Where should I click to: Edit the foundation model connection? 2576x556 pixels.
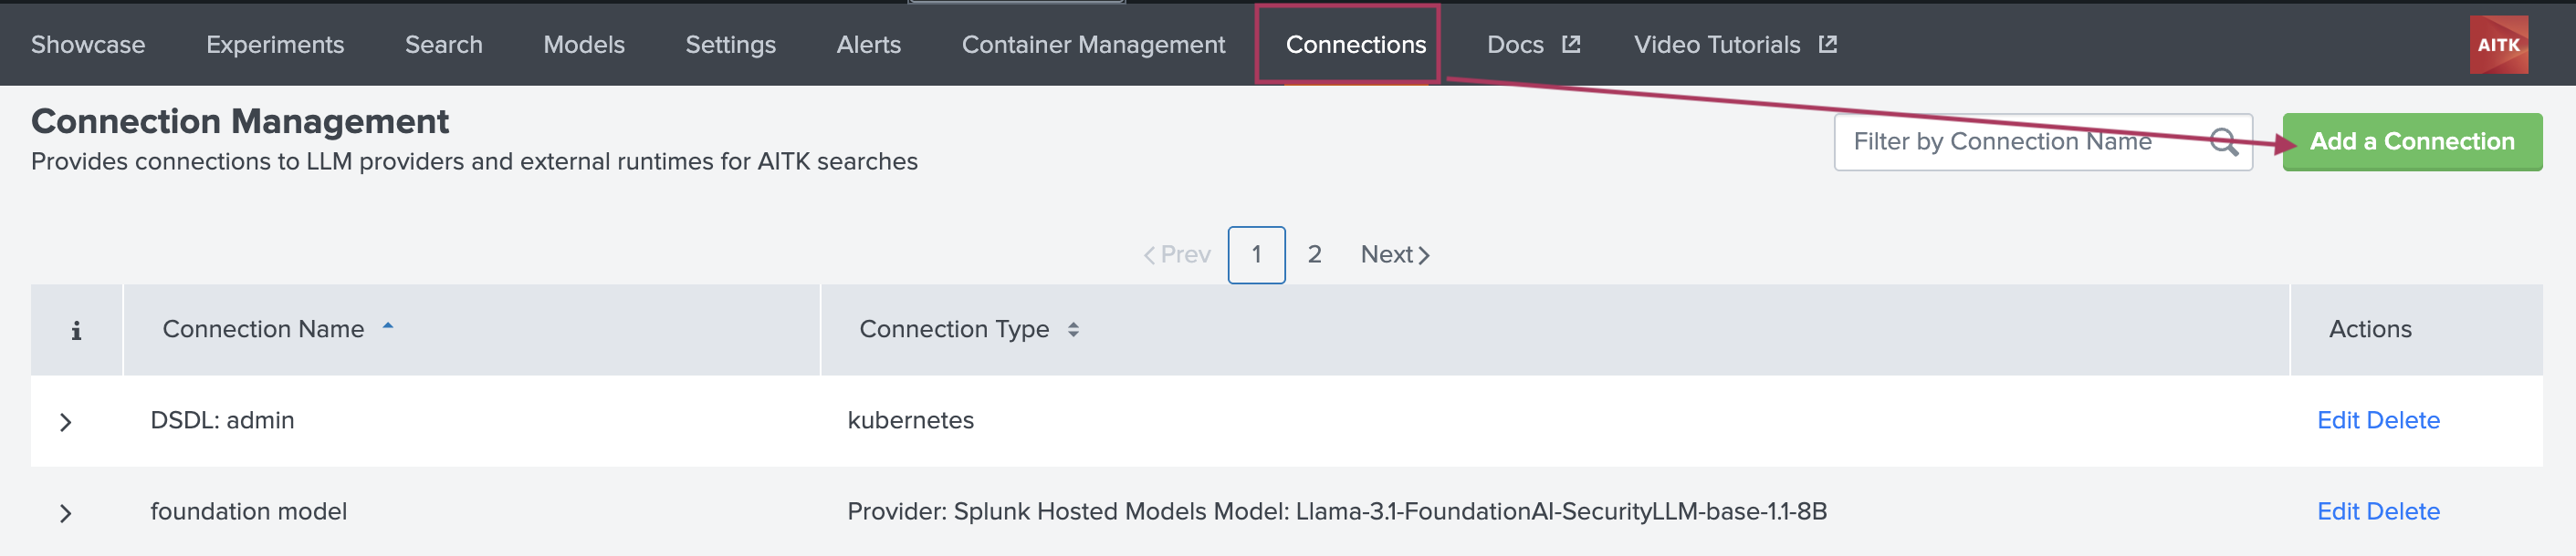click(x=2337, y=511)
